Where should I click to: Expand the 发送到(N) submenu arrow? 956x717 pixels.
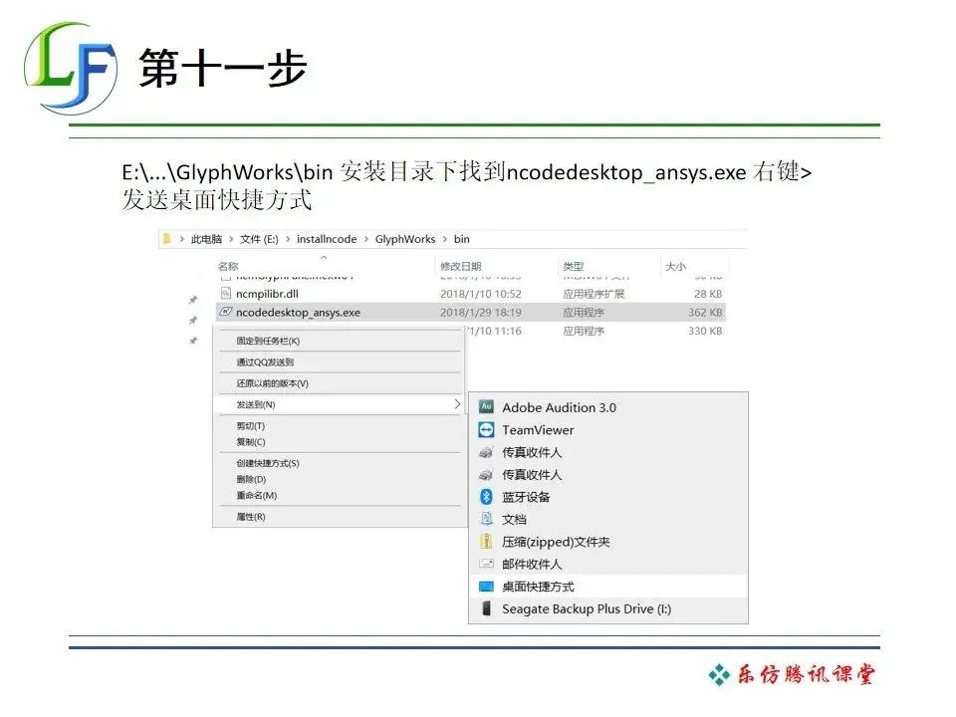pyautogui.click(x=457, y=404)
